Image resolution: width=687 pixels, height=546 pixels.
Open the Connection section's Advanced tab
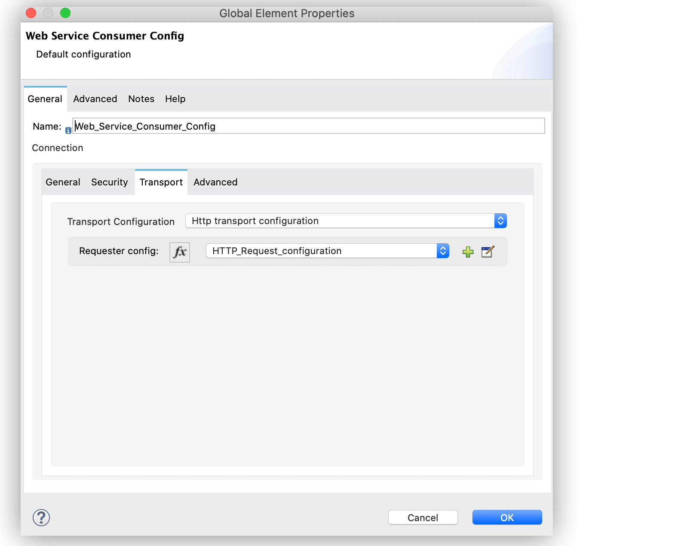coord(215,182)
